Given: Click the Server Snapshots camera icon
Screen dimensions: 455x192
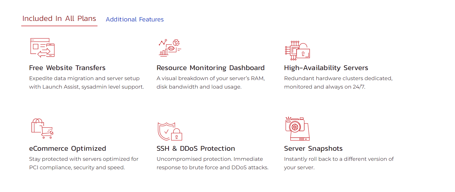Looking at the screenshot, I should 297,129.
